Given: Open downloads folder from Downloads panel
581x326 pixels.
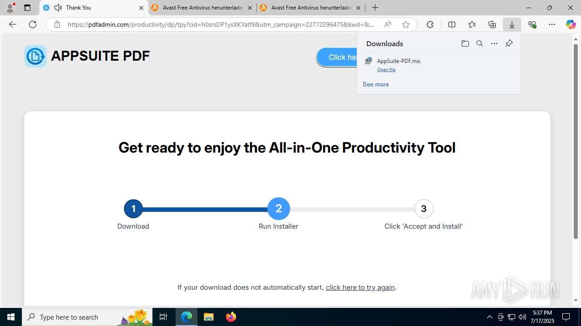Looking at the screenshot, I should coord(465,43).
